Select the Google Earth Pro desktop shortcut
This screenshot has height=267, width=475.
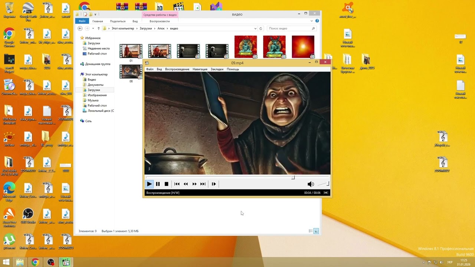(28, 12)
